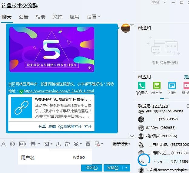Click the GIF video button
Screen dimensions: 189x173
23,144
